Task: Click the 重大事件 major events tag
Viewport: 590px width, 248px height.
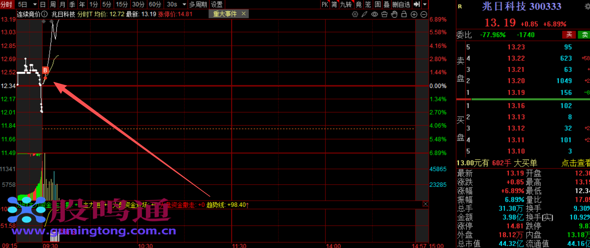Action: pos(225,14)
